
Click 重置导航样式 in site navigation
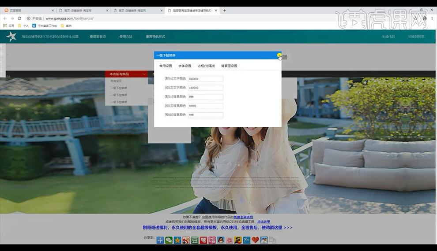[155, 37]
